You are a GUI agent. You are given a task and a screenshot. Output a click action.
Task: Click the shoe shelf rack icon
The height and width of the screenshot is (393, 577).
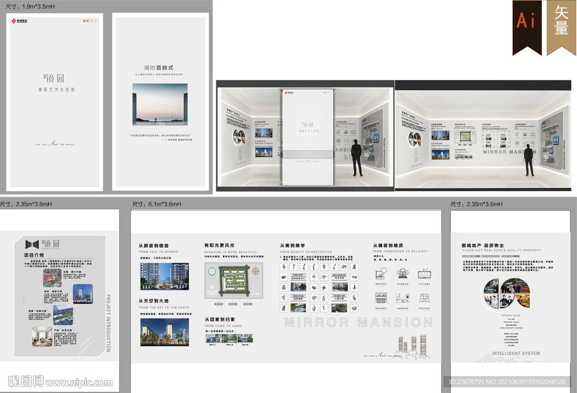pos(381,298)
